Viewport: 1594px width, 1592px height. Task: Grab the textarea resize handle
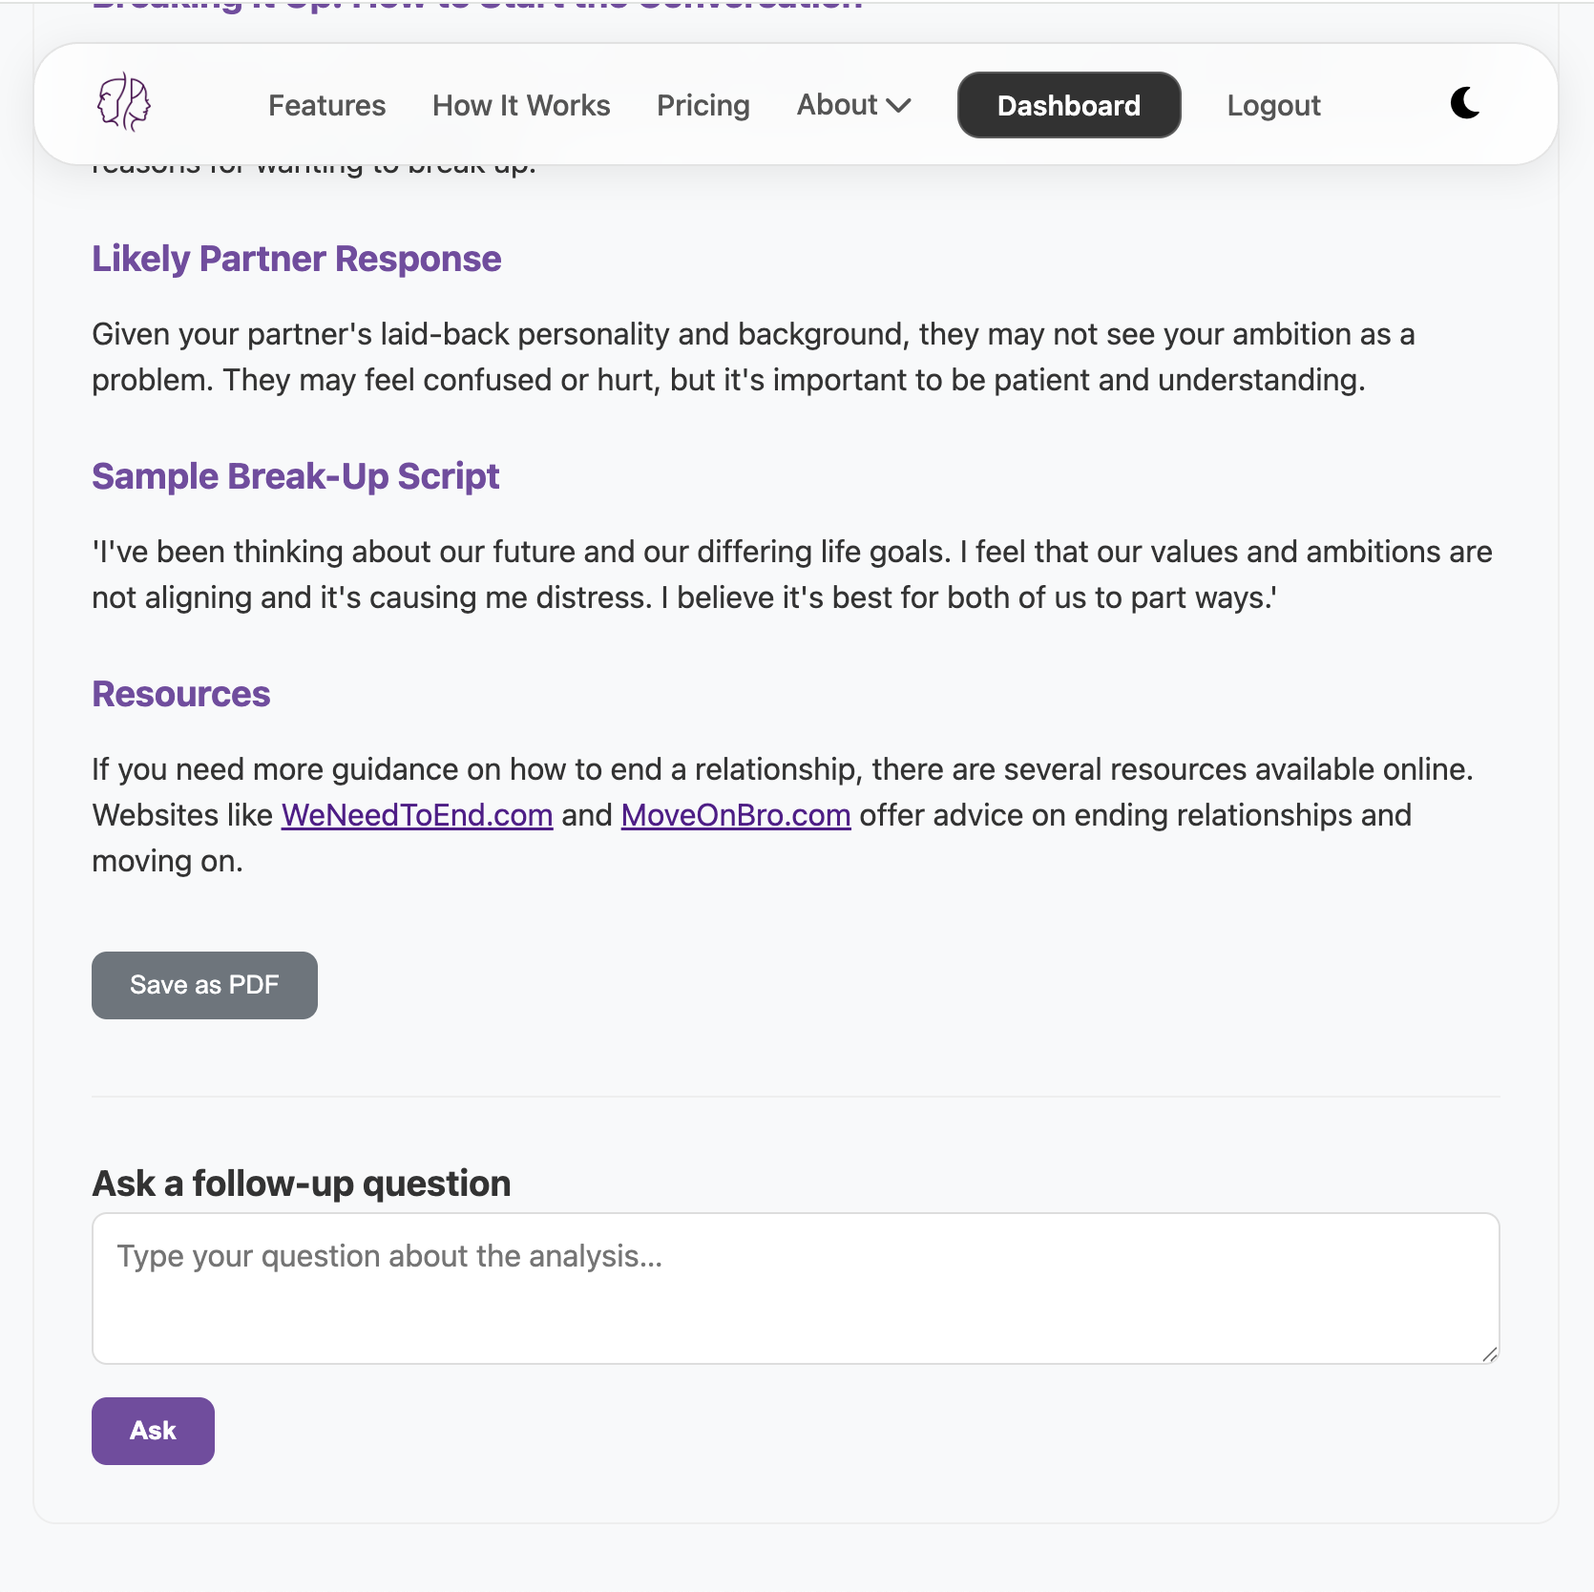coord(1489,1353)
